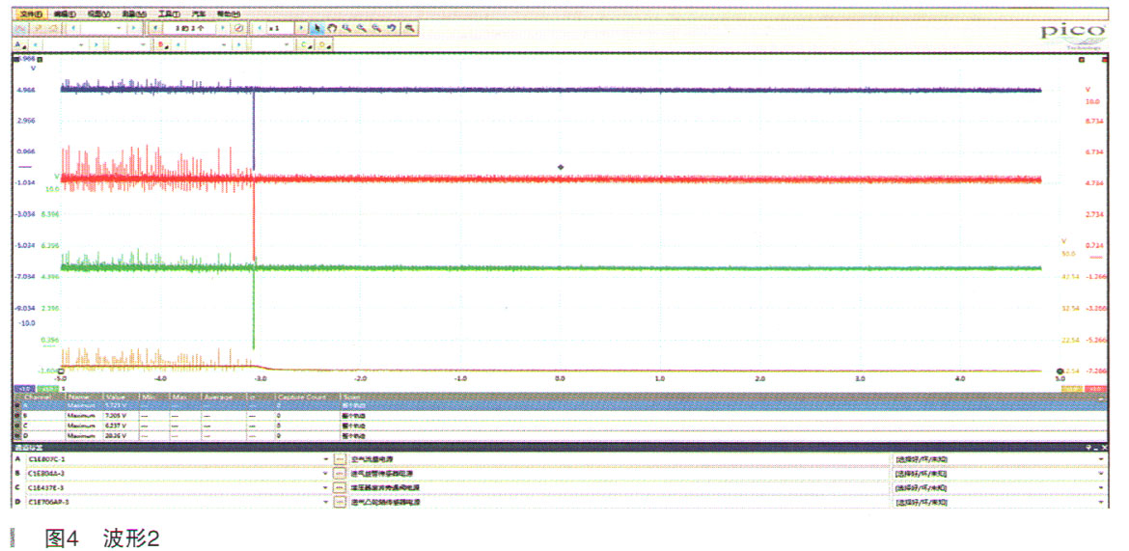
Task: Open Channel B options button
Action: 163,44
